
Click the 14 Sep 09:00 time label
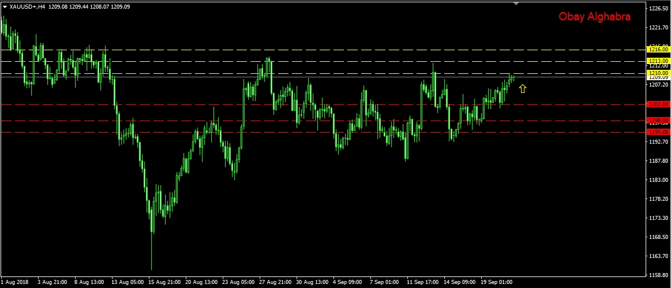(x=460, y=282)
